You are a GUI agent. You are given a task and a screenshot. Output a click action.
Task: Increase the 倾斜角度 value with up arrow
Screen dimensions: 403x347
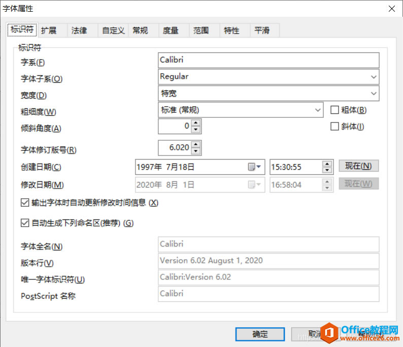pos(196,123)
